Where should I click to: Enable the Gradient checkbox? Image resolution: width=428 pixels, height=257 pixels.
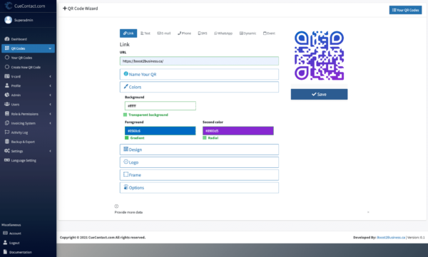(x=127, y=138)
